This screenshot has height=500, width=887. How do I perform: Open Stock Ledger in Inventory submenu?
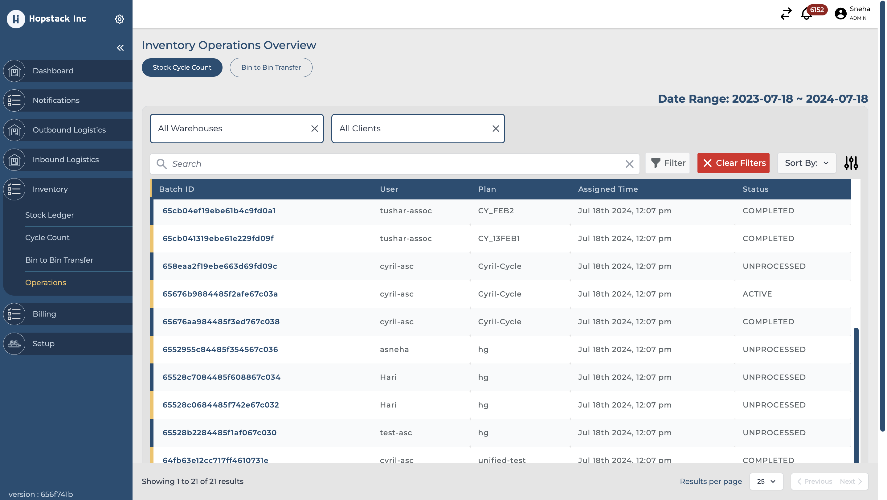point(49,215)
